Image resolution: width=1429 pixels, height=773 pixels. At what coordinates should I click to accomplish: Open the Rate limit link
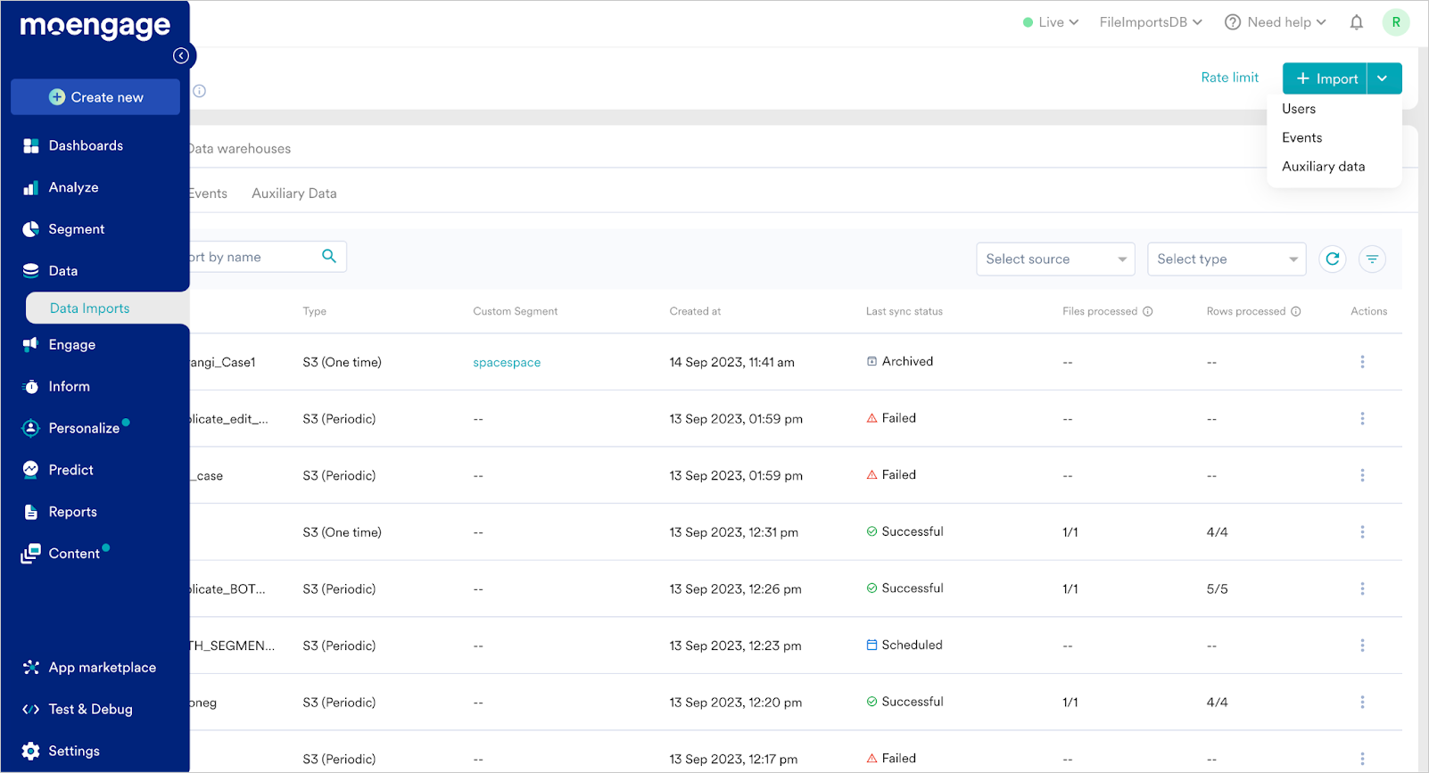pos(1229,78)
